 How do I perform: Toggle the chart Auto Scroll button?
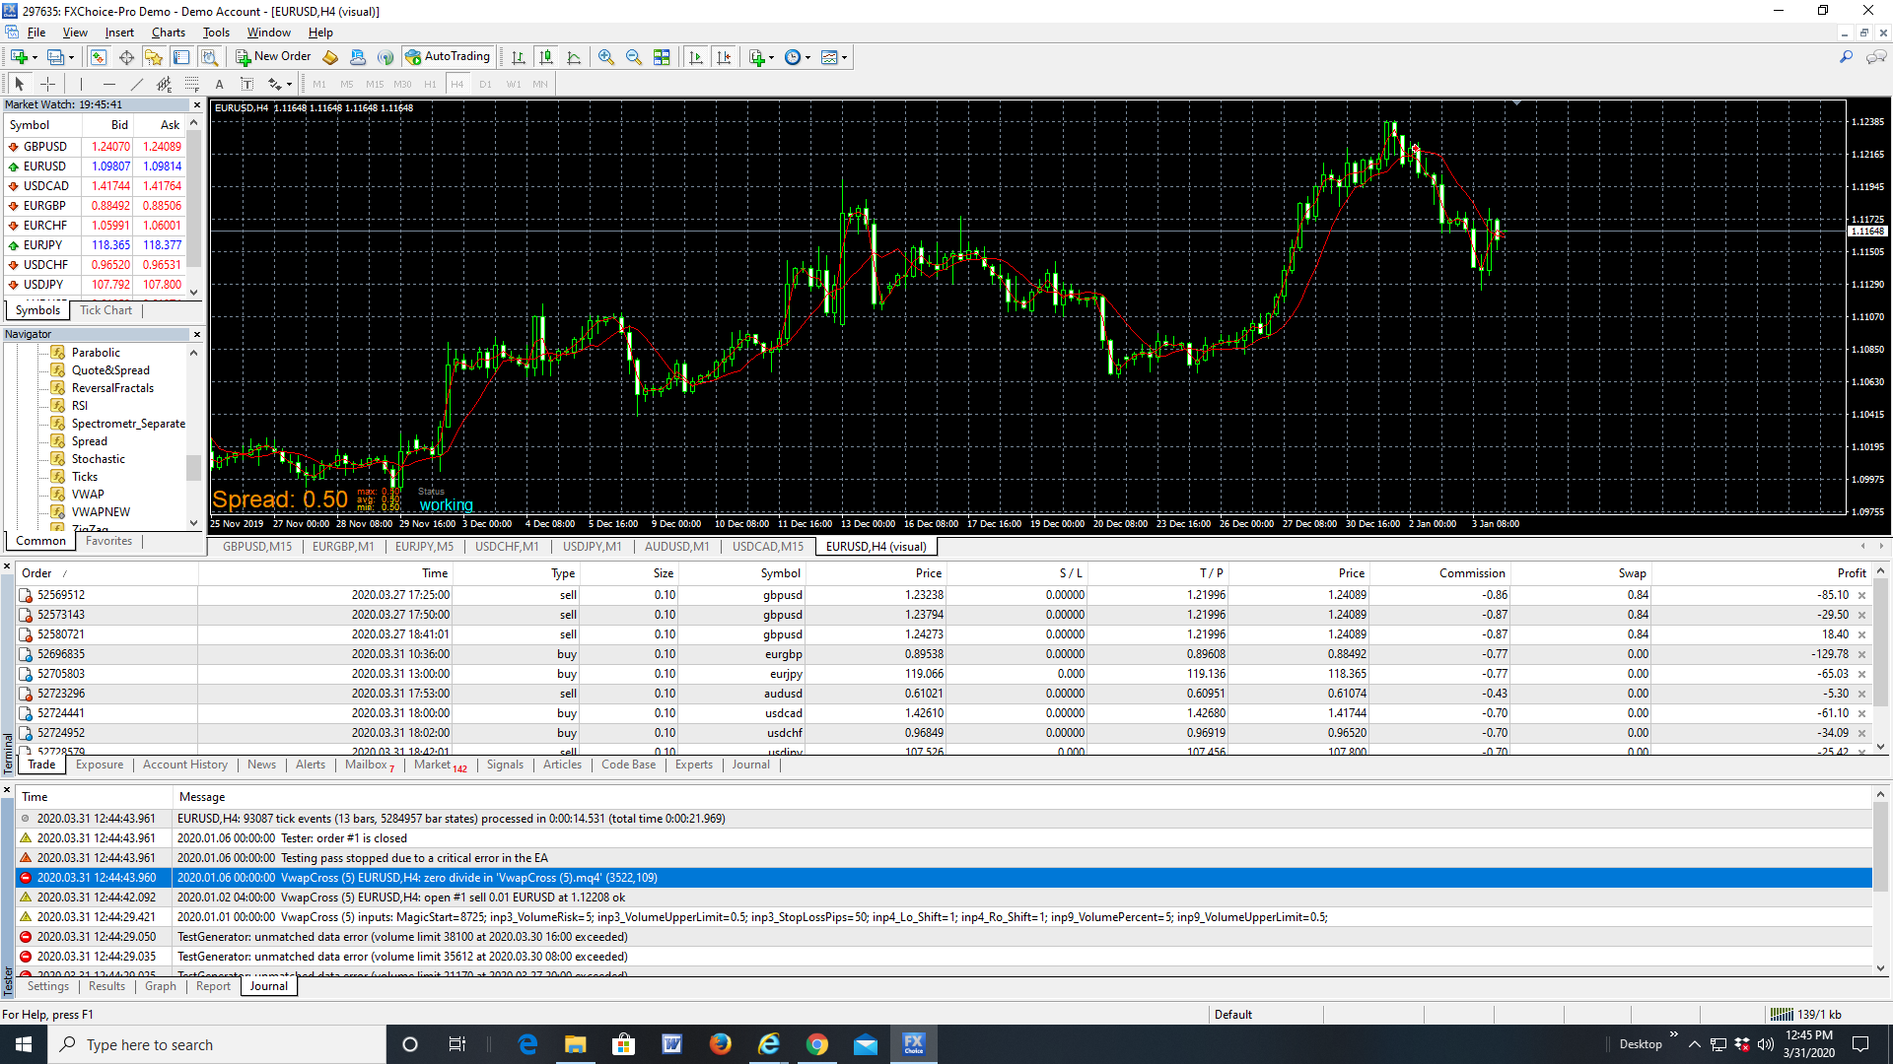click(696, 57)
